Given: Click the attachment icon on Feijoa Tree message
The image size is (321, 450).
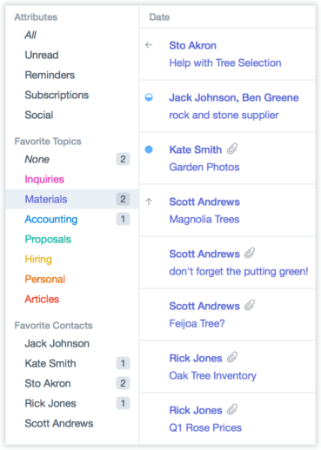Looking at the screenshot, I should tap(250, 305).
